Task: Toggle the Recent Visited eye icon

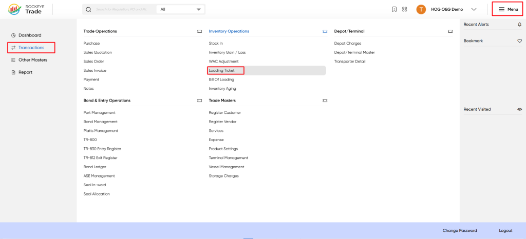Action: coord(520,109)
